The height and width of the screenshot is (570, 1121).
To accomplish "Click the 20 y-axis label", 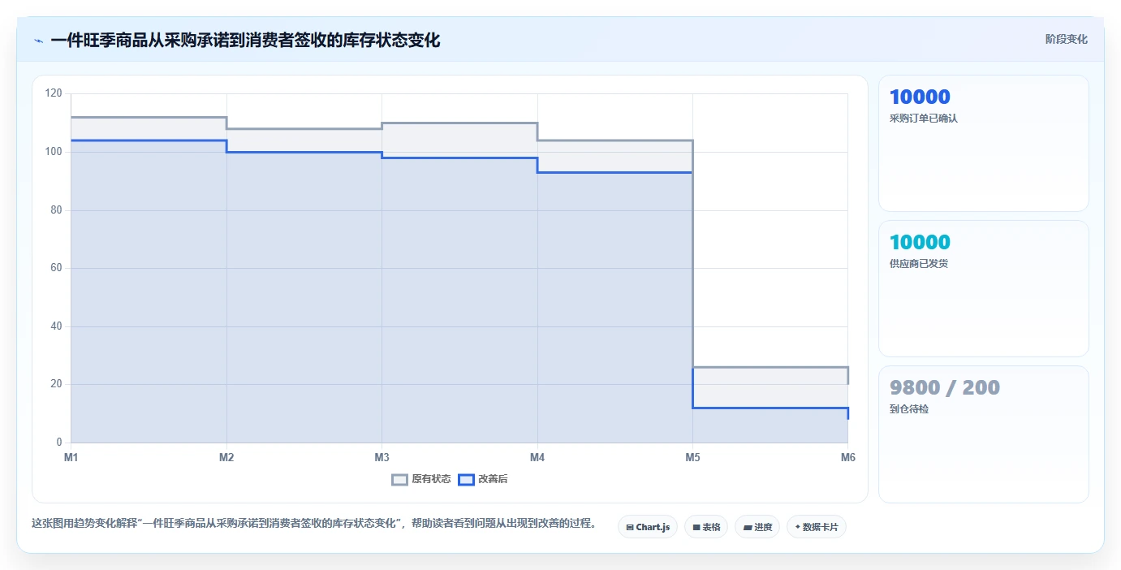I will point(56,384).
